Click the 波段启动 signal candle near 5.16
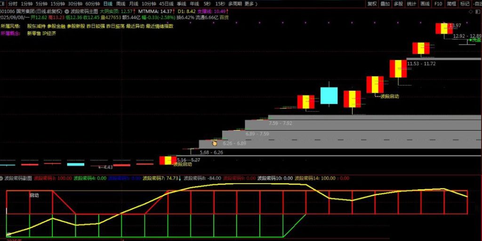This screenshot has height=241, width=482. click(x=168, y=160)
